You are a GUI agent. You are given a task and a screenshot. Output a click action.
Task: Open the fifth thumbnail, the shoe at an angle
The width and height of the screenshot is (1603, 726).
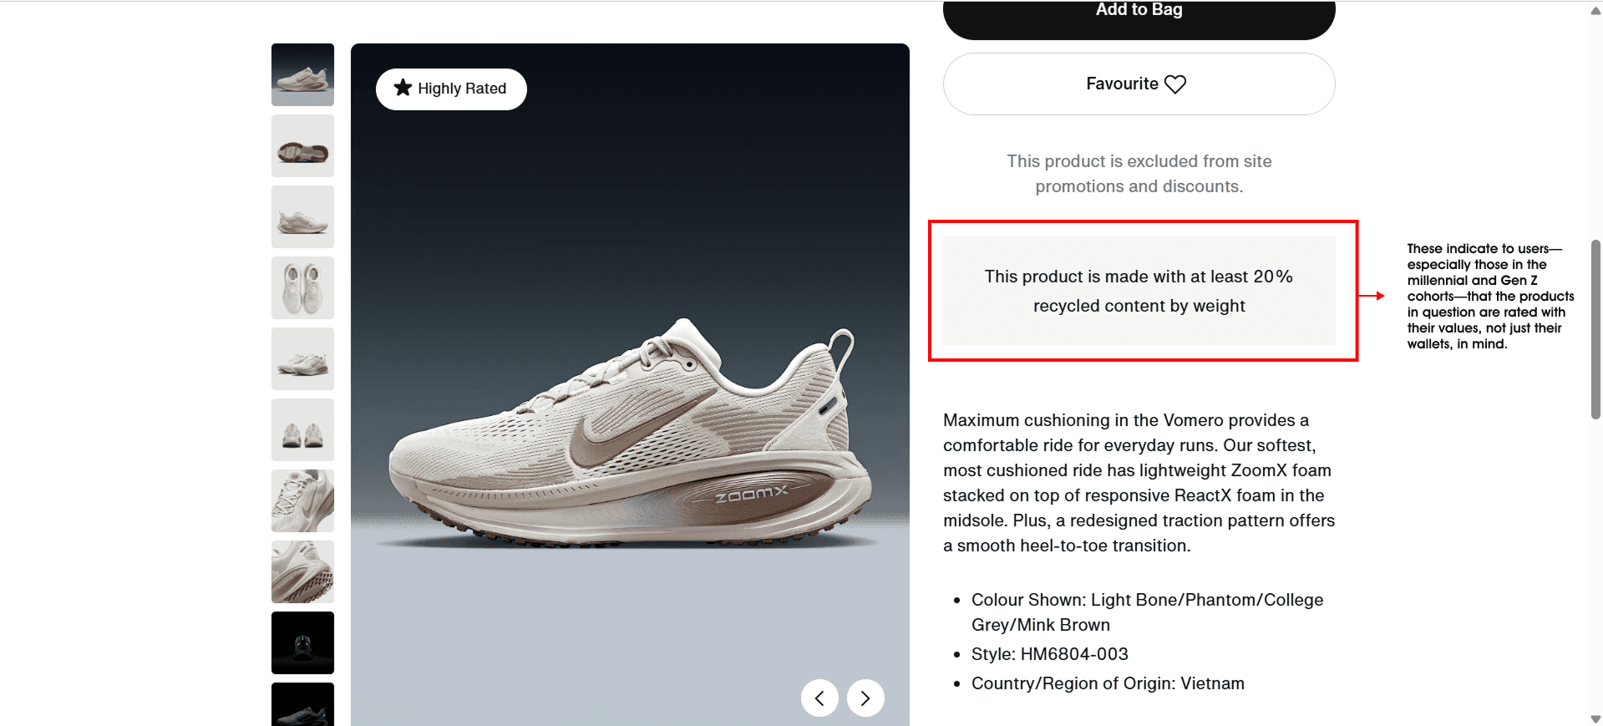[x=302, y=358]
